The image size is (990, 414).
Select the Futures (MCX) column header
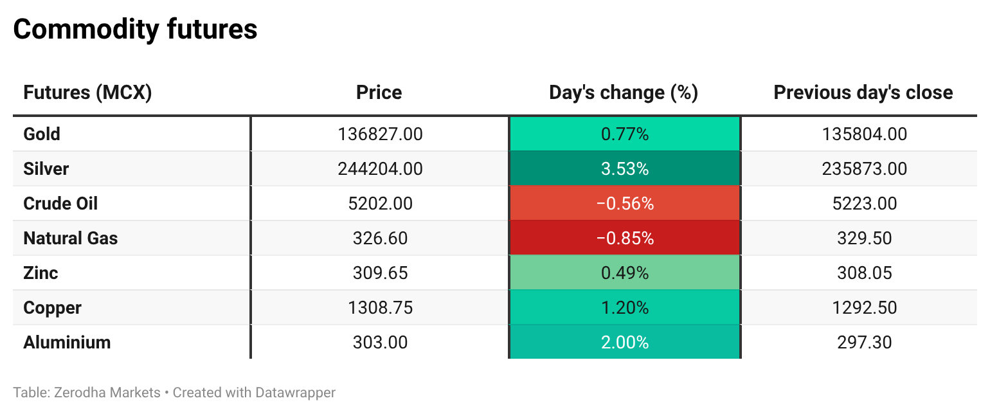pyautogui.click(x=87, y=93)
